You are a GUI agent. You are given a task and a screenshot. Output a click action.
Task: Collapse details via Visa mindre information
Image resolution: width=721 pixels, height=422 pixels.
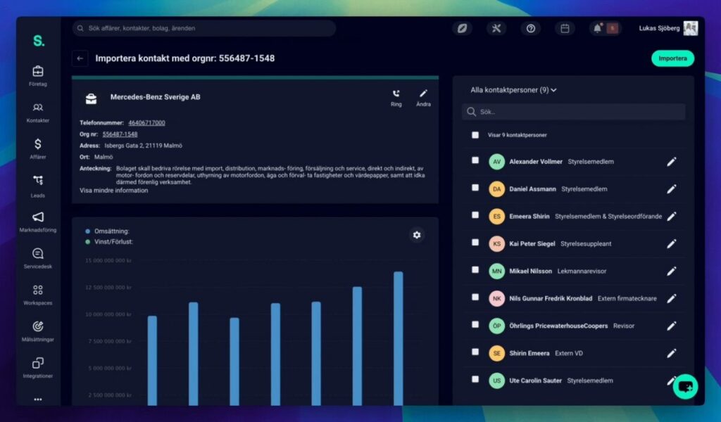click(x=113, y=191)
